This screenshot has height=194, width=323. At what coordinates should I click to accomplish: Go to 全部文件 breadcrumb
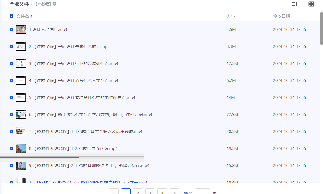coord(19,4)
